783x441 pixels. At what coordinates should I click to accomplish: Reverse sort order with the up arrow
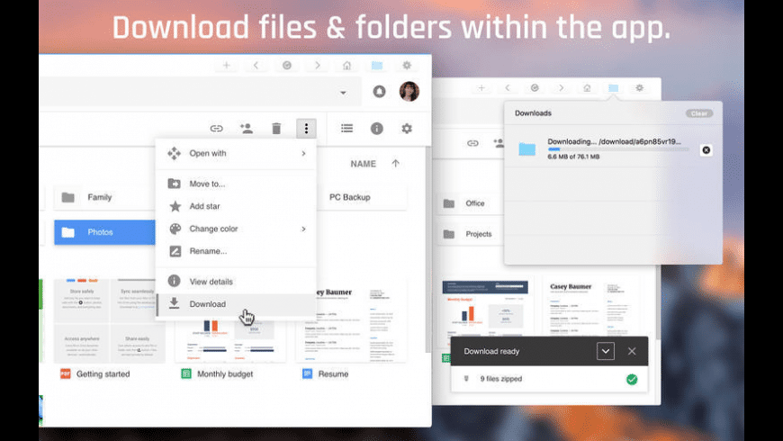pos(395,163)
